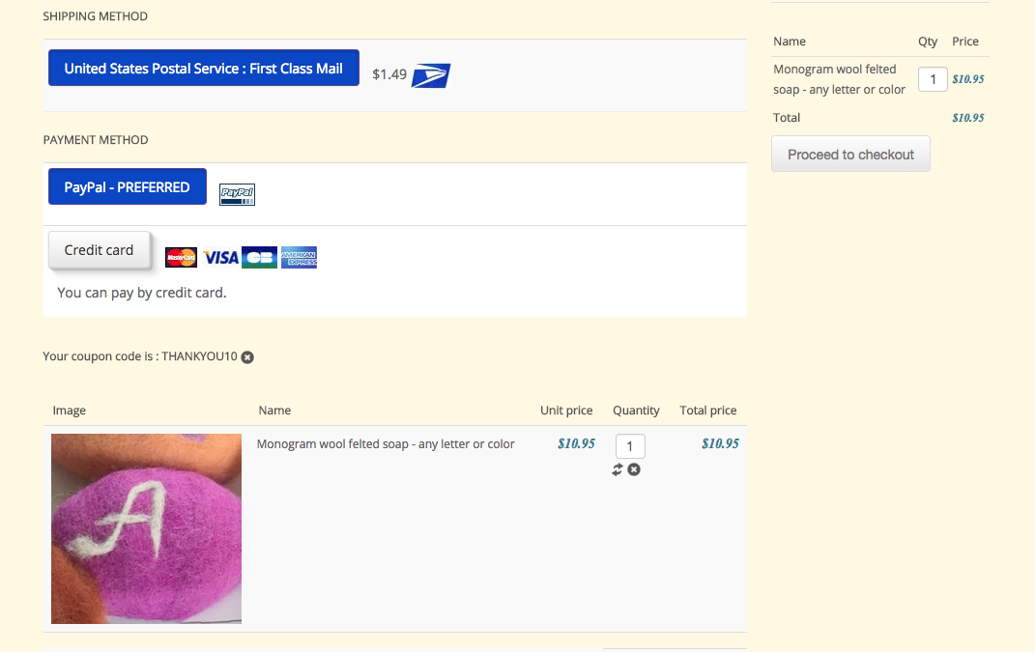Click the CB card logo
Viewport: 1035px width, 652px height.
click(259, 257)
